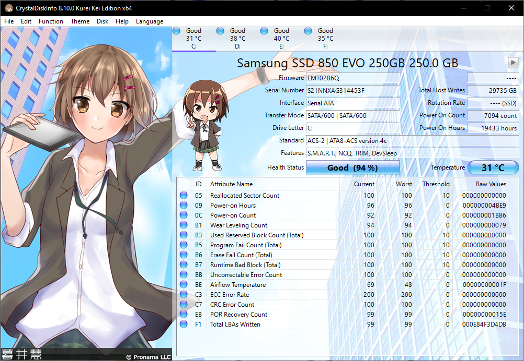Click the Kurei Kei character artwork
This screenshot has height=361, width=524.
(x=86, y=187)
